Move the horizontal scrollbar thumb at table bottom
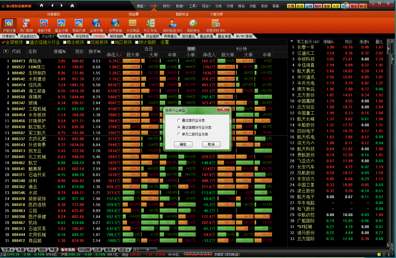Screen dimensions: 396x258 pos(147,250)
